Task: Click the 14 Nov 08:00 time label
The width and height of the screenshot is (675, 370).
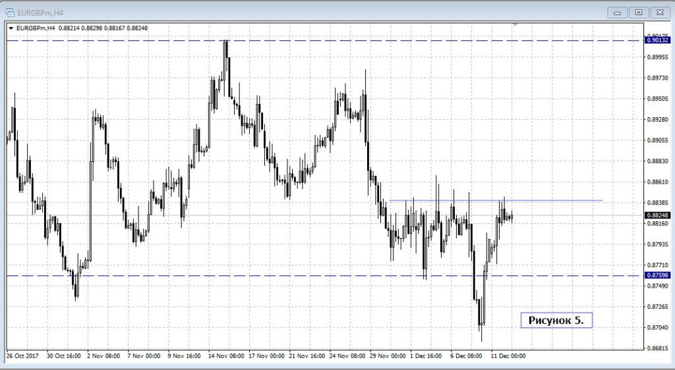Action: (x=227, y=356)
